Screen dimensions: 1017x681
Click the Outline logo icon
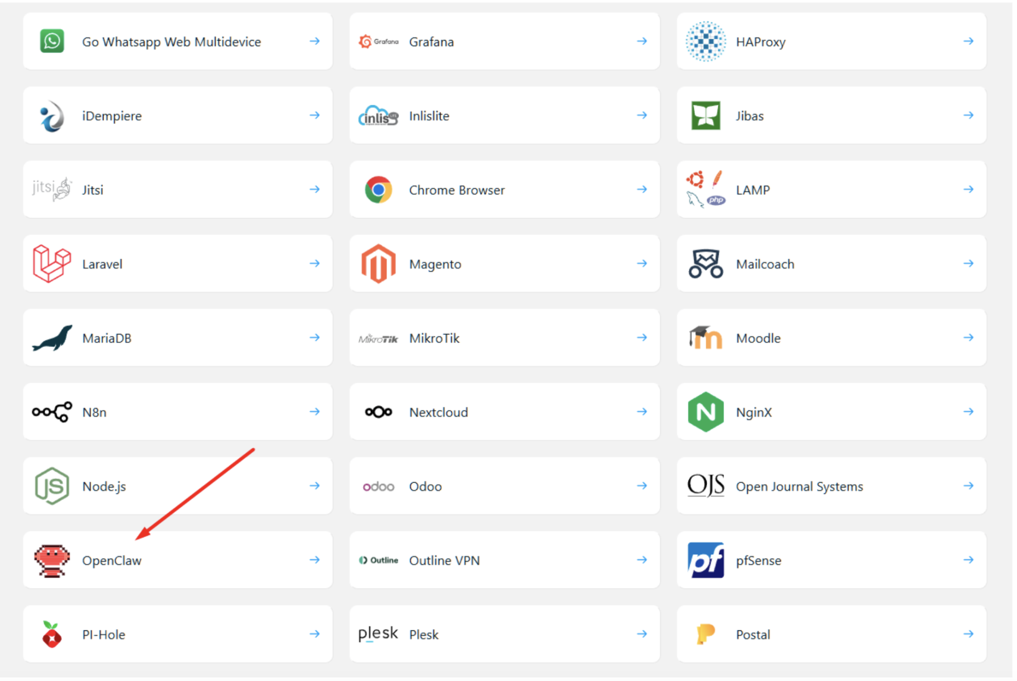(x=378, y=560)
